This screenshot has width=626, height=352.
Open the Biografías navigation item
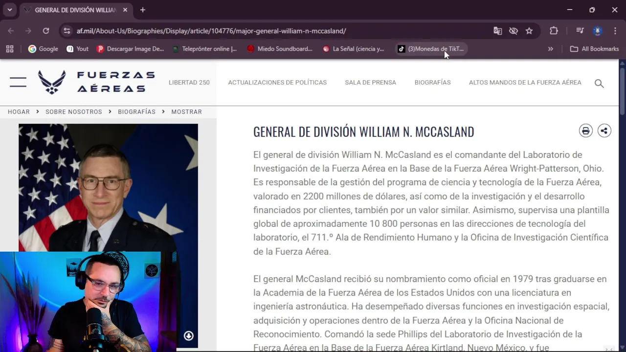[x=432, y=82]
